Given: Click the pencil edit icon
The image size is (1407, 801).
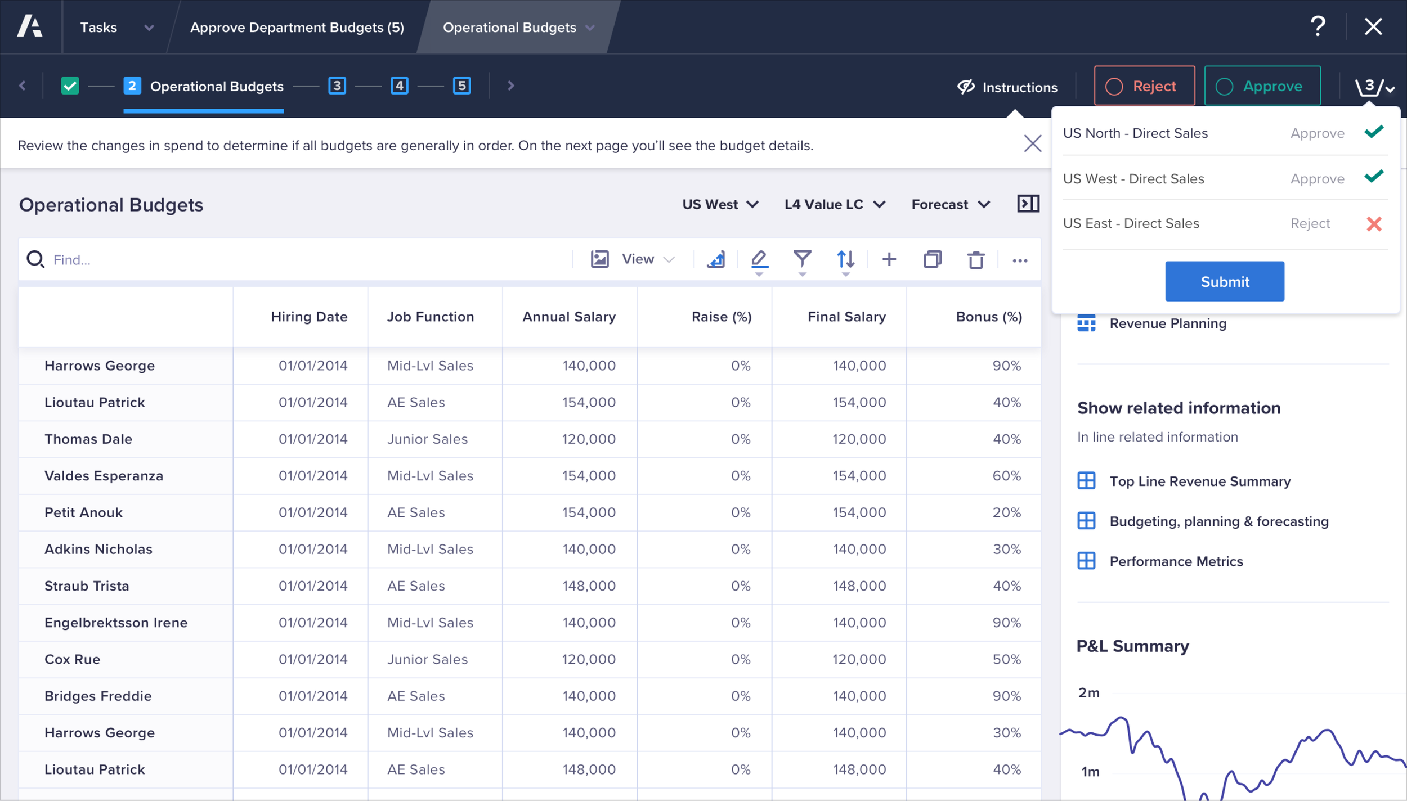Looking at the screenshot, I should 759,259.
